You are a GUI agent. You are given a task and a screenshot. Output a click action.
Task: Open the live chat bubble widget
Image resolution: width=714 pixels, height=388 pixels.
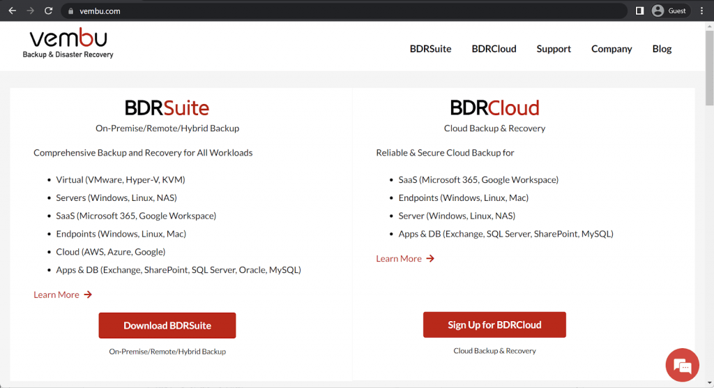coord(682,365)
